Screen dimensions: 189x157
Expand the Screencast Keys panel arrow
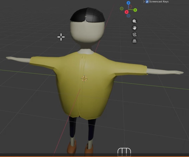[x=144, y=2]
